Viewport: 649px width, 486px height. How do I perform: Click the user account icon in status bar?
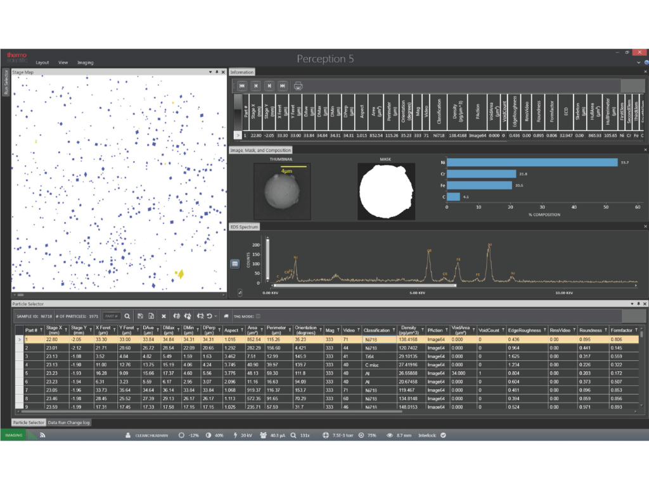coord(128,435)
